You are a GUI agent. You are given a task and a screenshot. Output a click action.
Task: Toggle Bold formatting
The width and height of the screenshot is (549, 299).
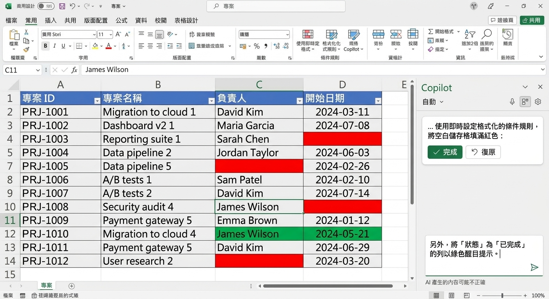point(46,46)
